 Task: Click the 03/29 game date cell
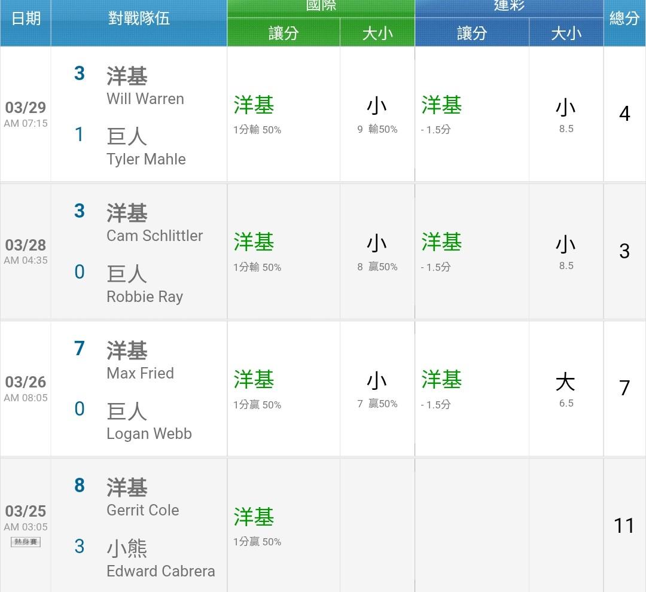click(x=26, y=114)
